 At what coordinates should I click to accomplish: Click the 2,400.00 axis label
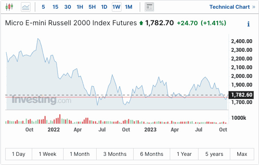click(242, 41)
